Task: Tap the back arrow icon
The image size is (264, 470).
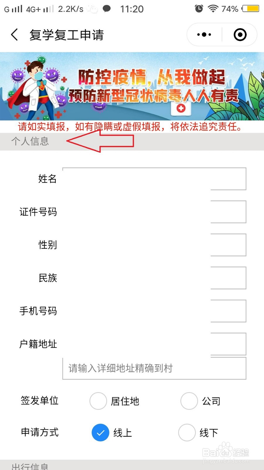Action: pos(14,35)
